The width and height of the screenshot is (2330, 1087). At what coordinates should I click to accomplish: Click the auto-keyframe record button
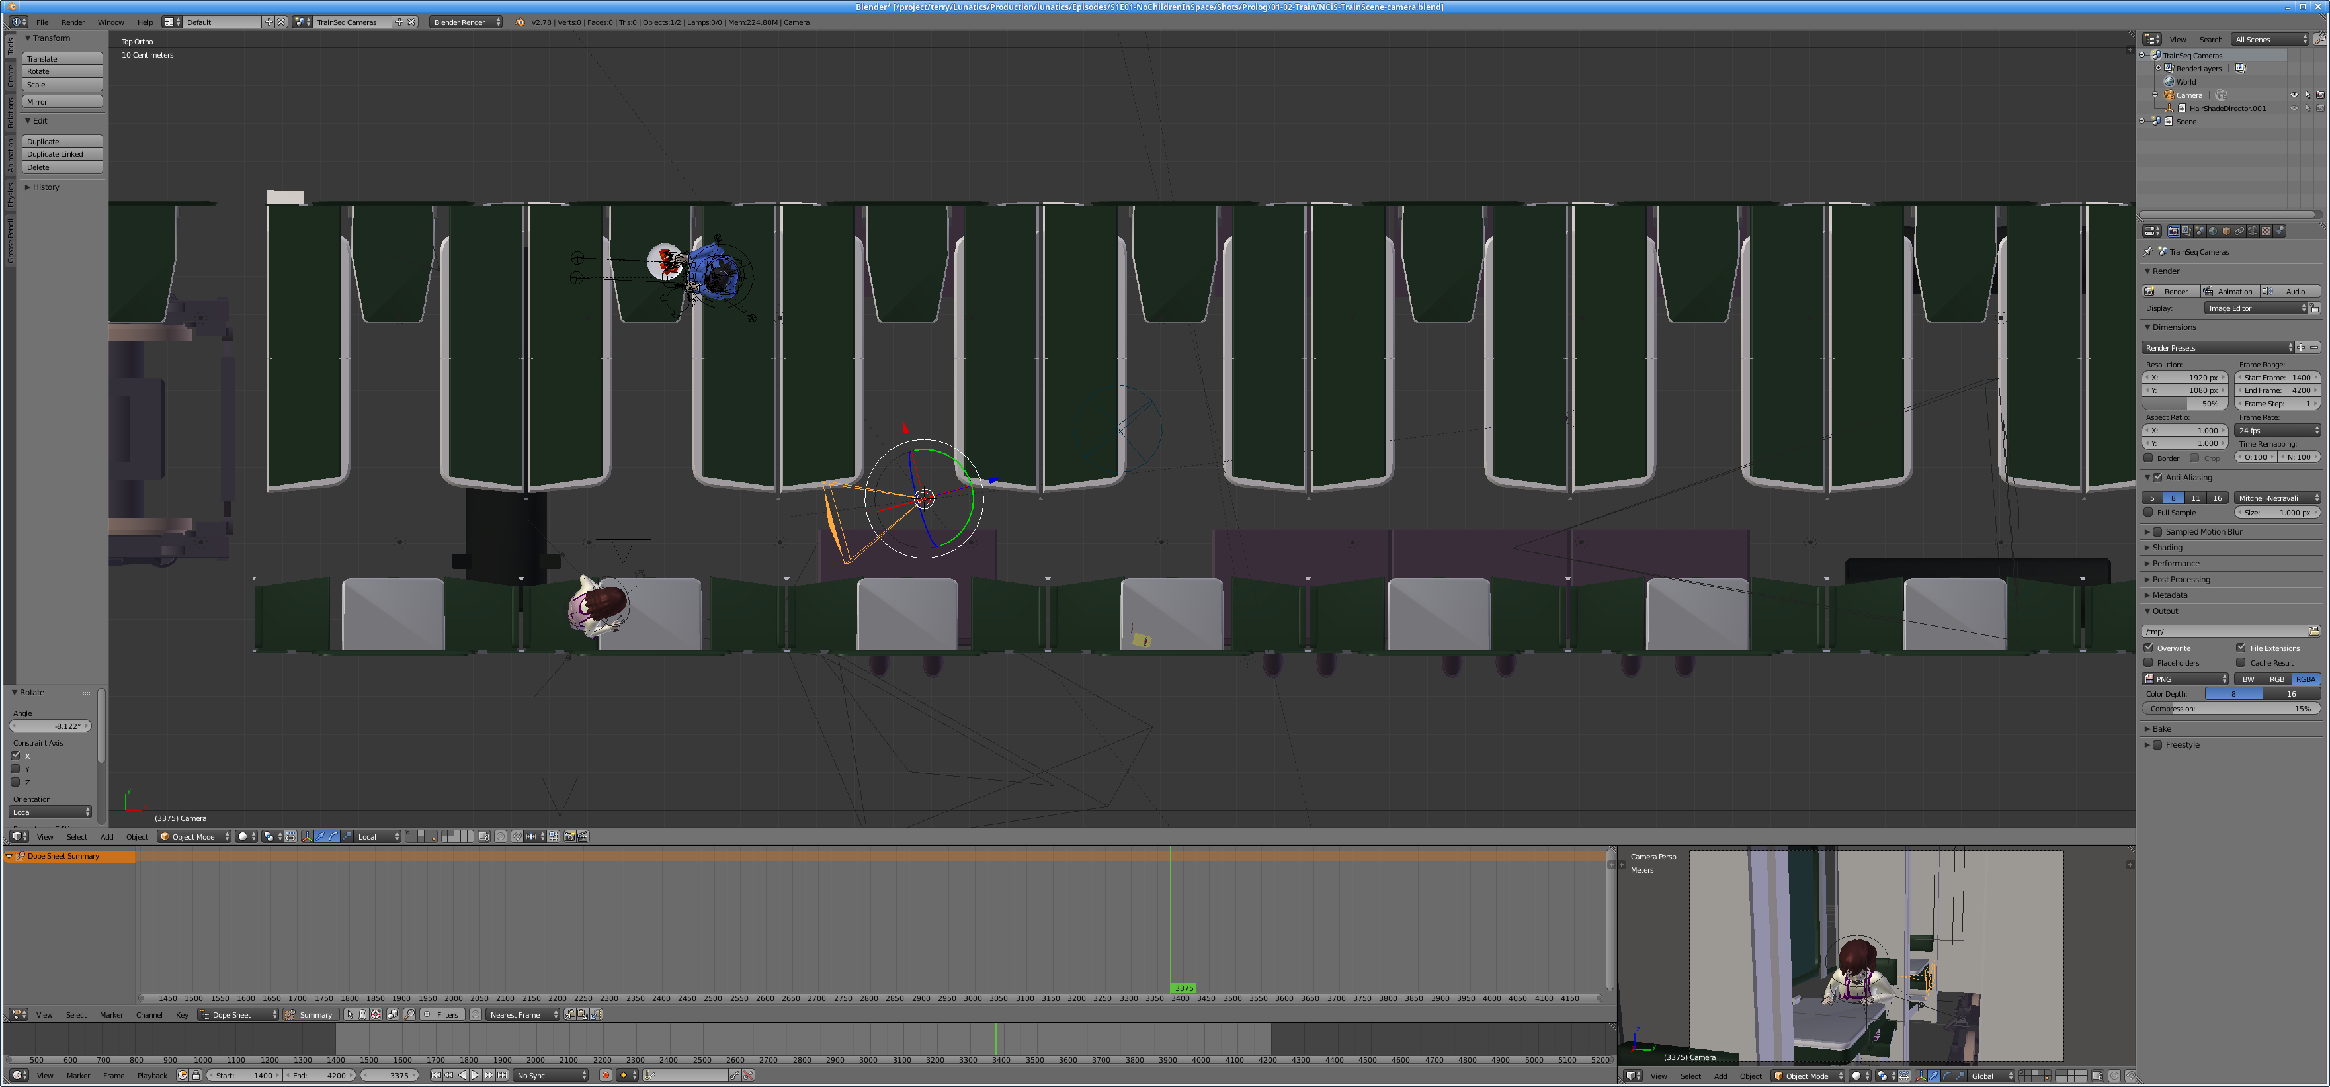[x=606, y=1075]
